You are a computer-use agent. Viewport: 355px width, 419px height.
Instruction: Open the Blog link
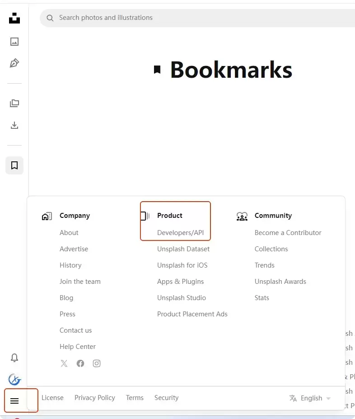point(66,298)
